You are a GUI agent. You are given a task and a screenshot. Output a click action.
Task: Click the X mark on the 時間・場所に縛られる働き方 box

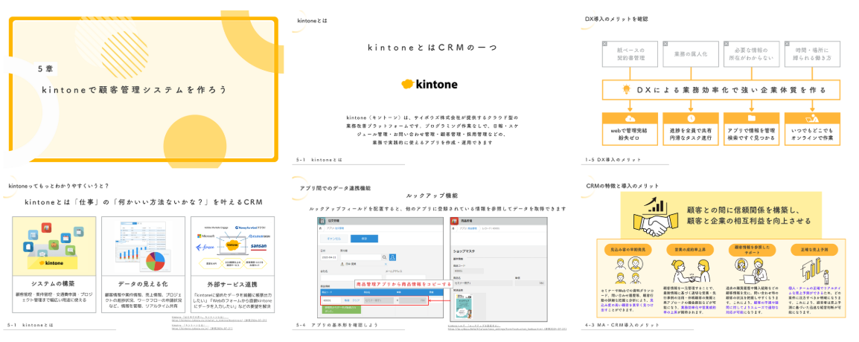[x=787, y=42]
